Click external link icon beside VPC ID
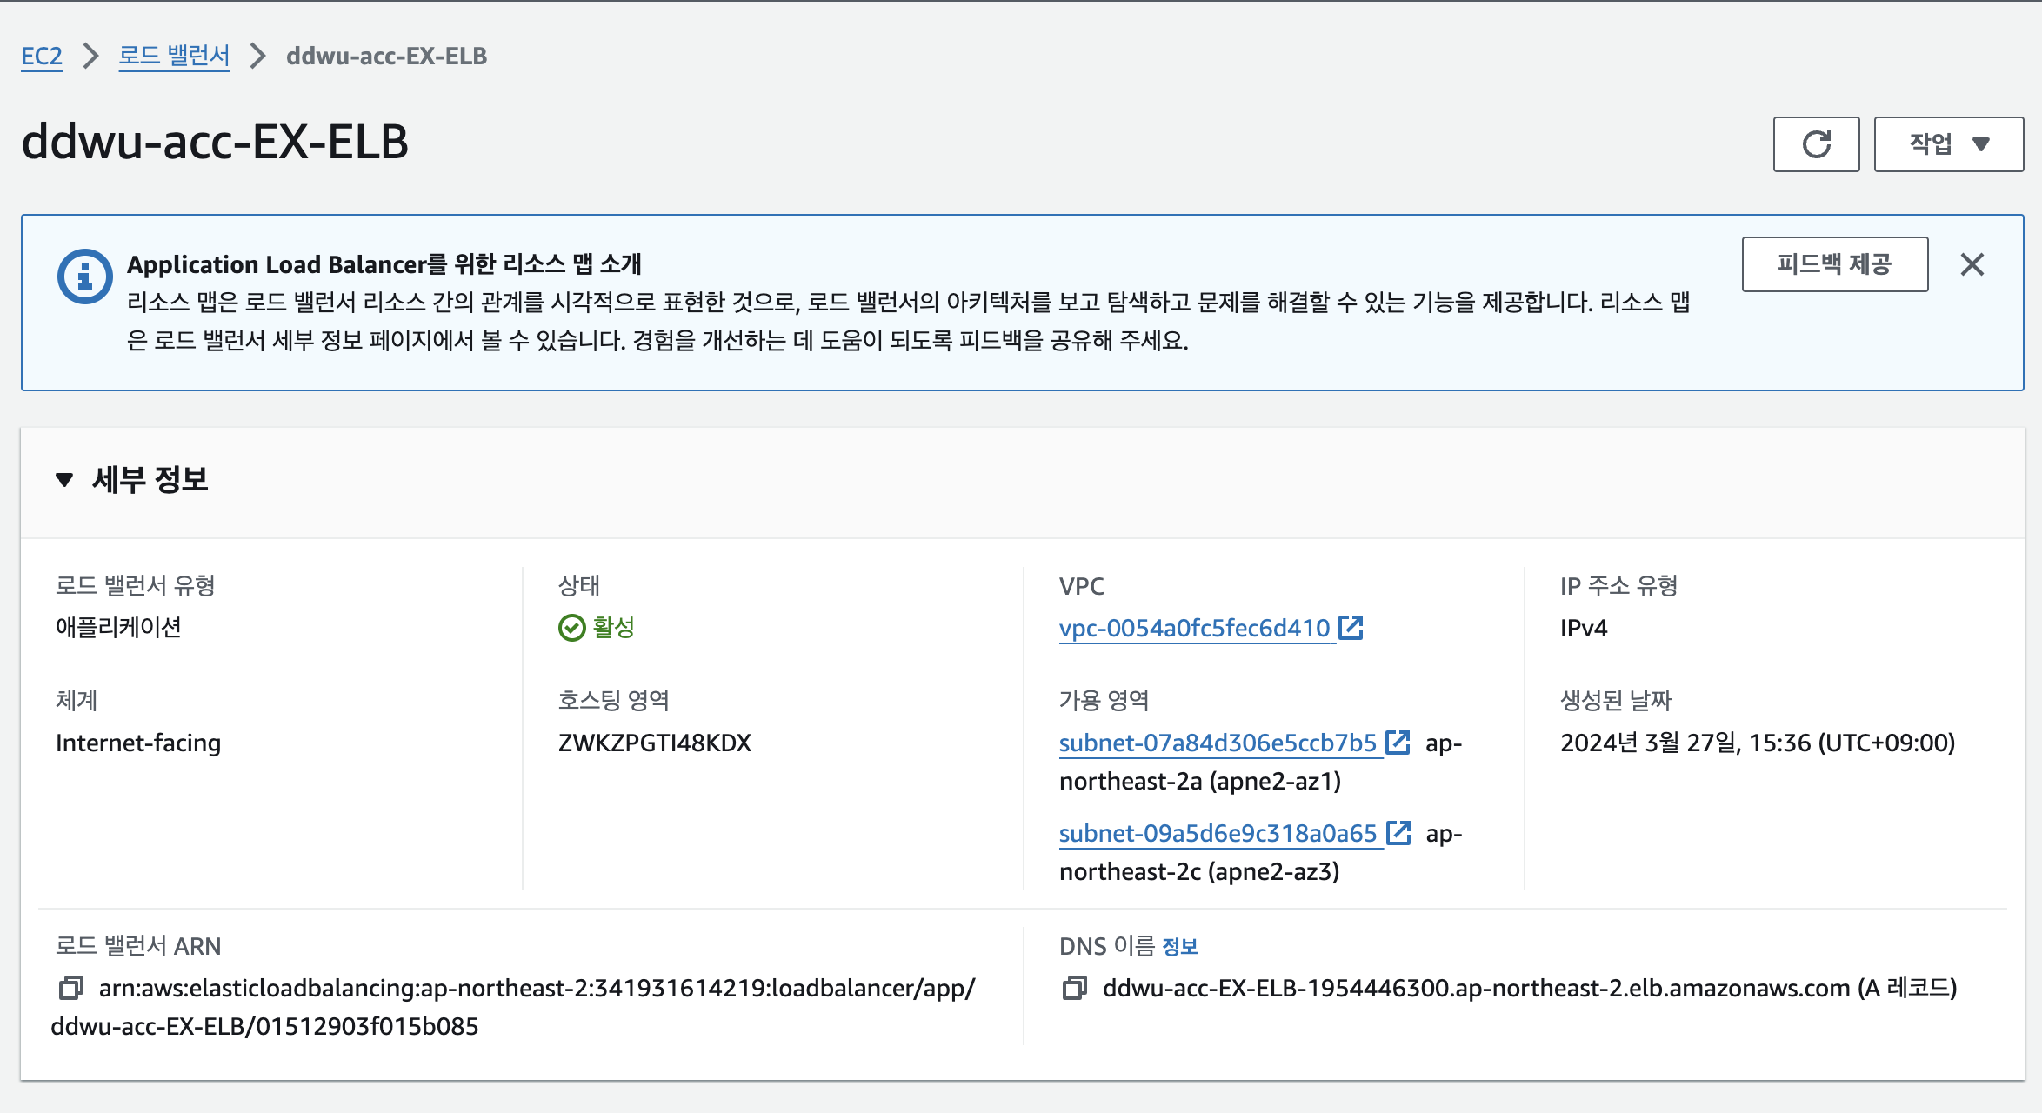2042x1113 pixels. 1351,627
